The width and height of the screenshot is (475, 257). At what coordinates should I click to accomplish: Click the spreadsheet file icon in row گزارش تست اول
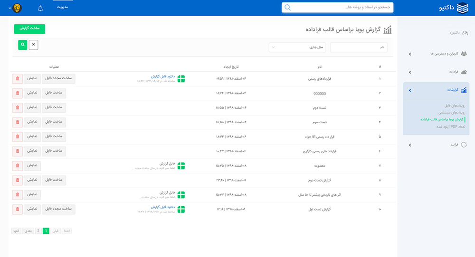coord(181,210)
